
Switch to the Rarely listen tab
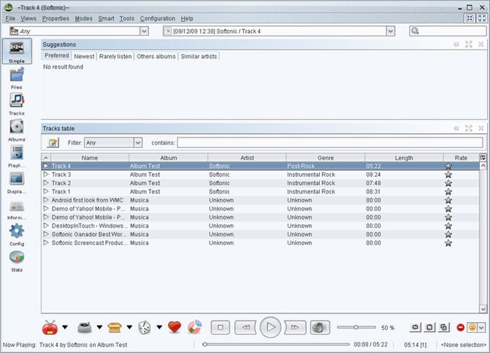pyautogui.click(x=115, y=56)
